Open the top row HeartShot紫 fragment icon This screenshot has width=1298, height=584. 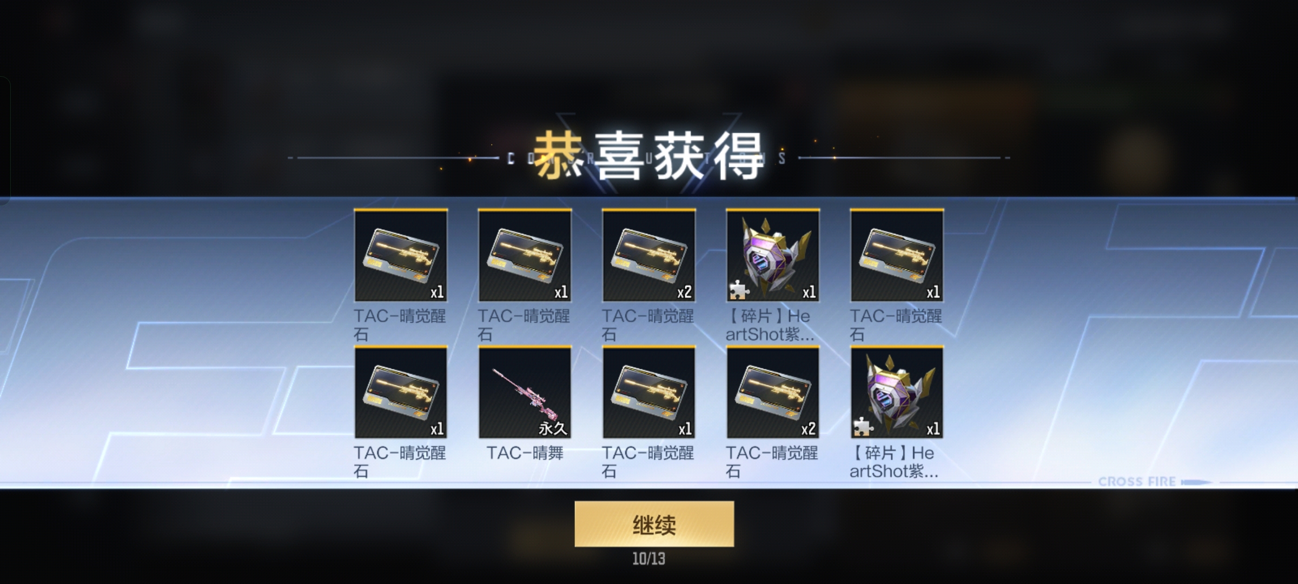pyautogui.click(x=773, y=255)
